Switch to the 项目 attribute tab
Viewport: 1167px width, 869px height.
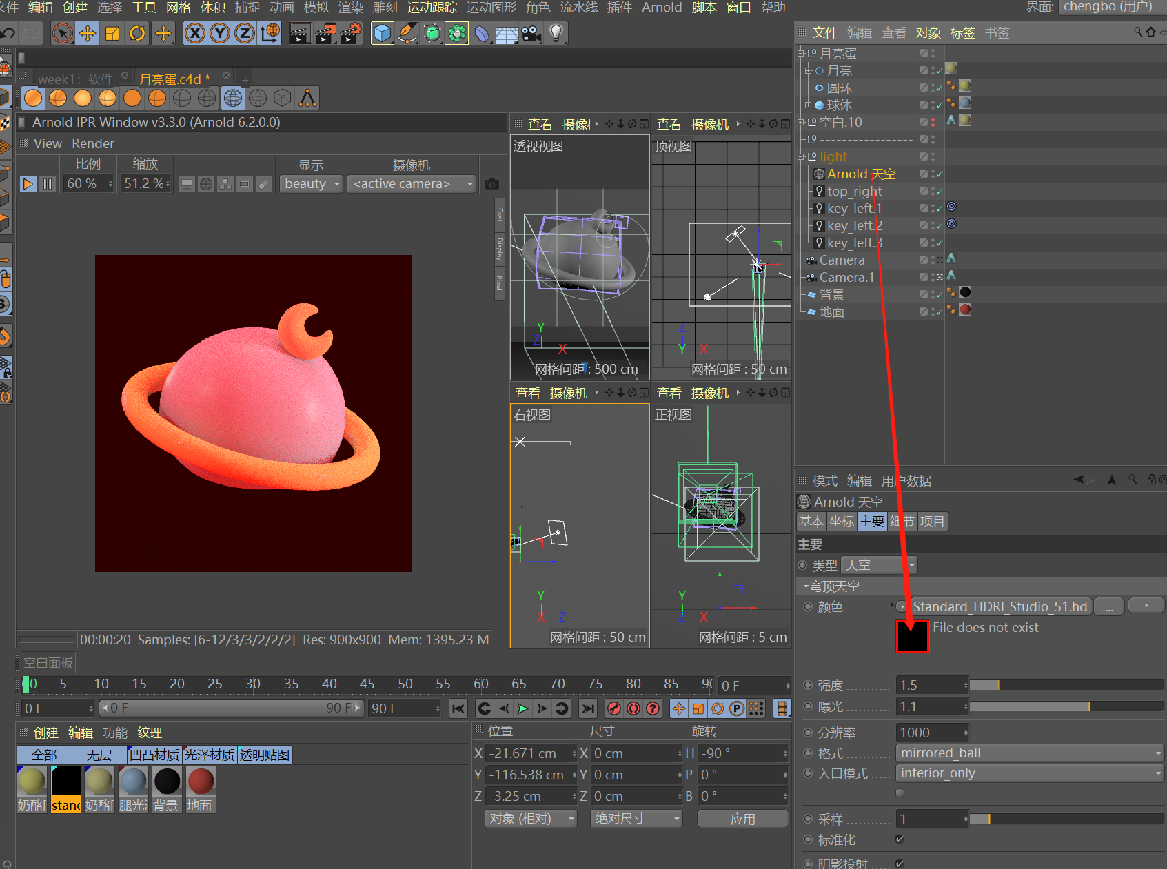[x=933, y=522]
